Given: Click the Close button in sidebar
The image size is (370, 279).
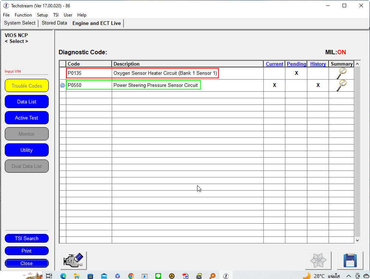Looking at the screenshot, I should pos(27,263).
